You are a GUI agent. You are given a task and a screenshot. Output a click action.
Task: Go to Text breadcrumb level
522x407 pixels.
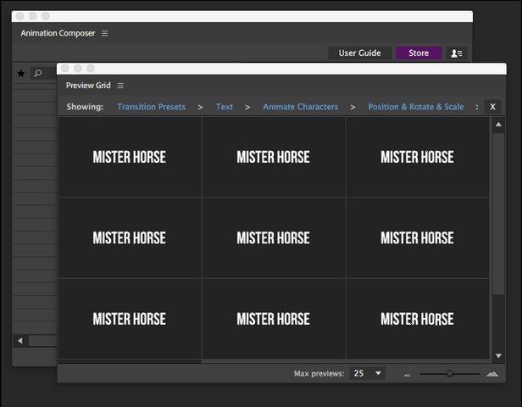(225, 107)
